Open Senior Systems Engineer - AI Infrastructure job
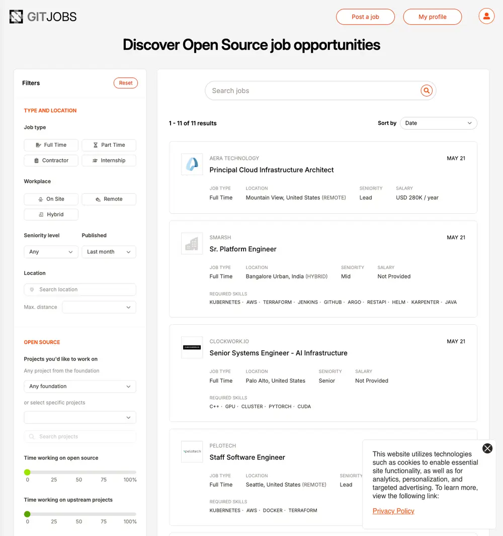The width and height of the screenshot is (503, 536). (x=278, y=353)
